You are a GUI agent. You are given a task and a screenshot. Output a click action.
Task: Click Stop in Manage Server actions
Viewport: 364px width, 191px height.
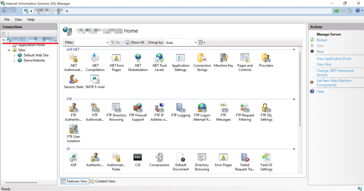coord(320,52)
